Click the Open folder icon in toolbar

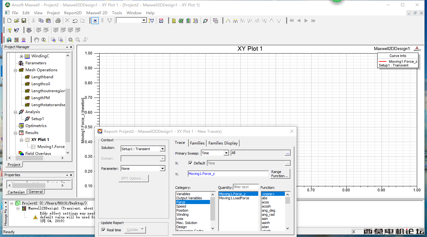tap(16, 21)
